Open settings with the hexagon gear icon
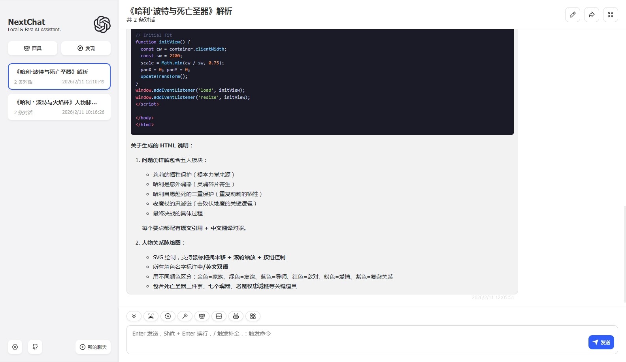Image resolution: width=626 pixels, height=362 pixels. tap(15, 347)
